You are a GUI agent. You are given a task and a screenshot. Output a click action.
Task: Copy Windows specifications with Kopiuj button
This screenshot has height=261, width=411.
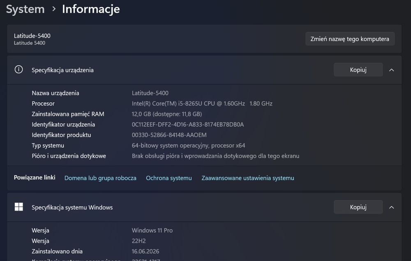[358, 207]
